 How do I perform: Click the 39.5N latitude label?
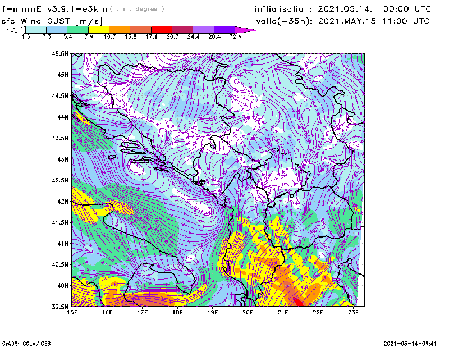coord(60,307)
